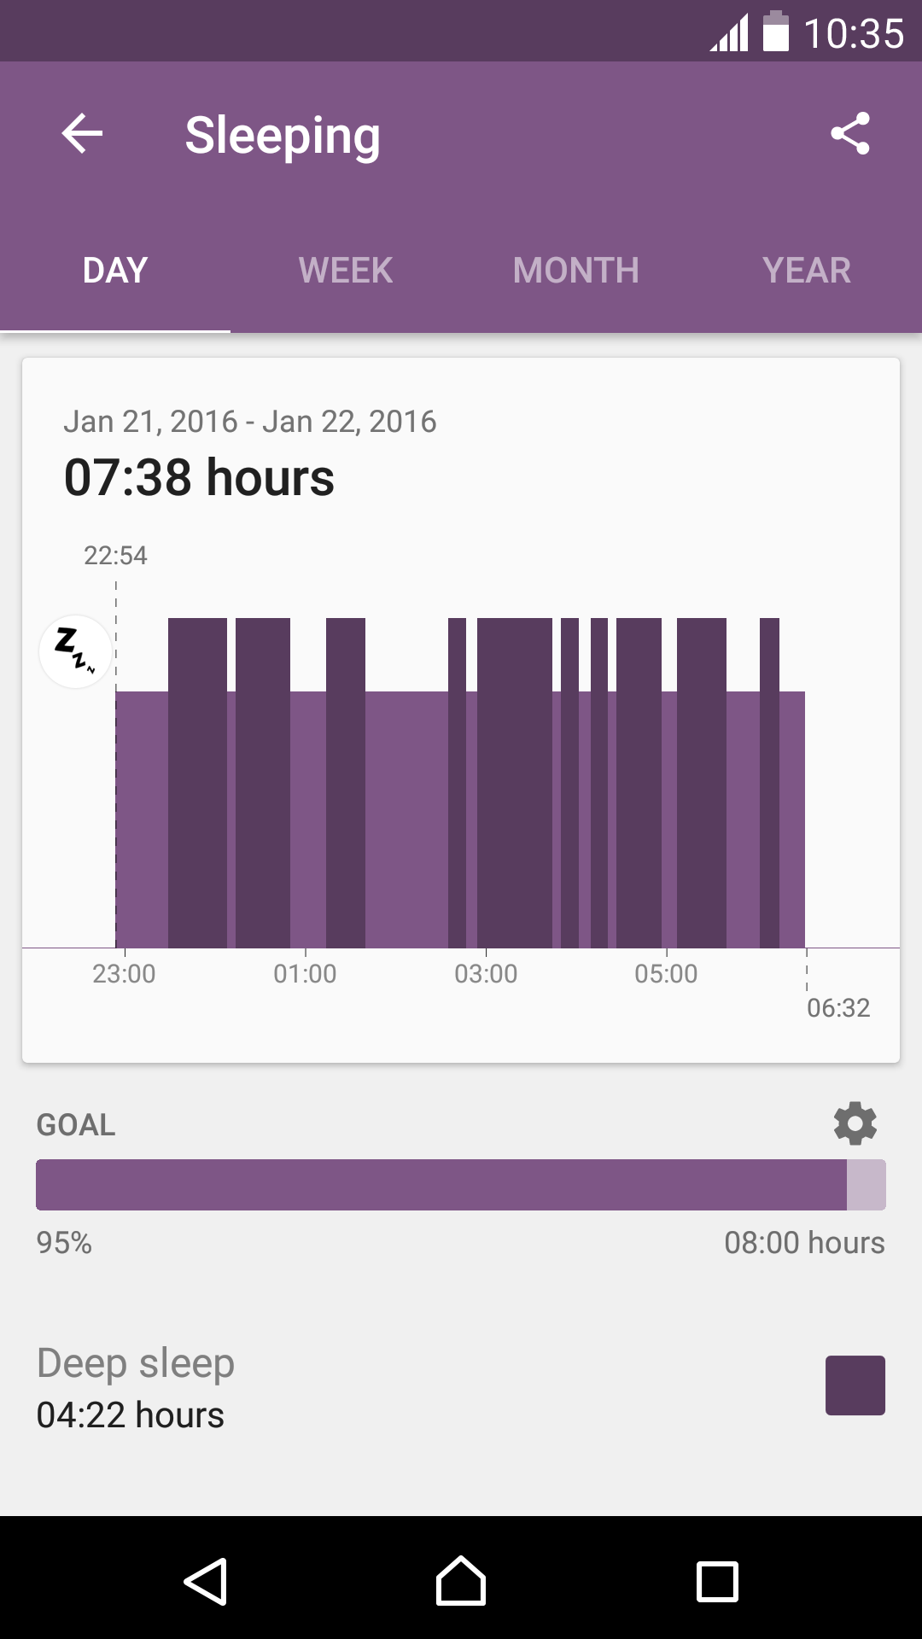Tap the signal strength icon
The width and height of the screenshot is (922, 1639).
coord(729,33)
